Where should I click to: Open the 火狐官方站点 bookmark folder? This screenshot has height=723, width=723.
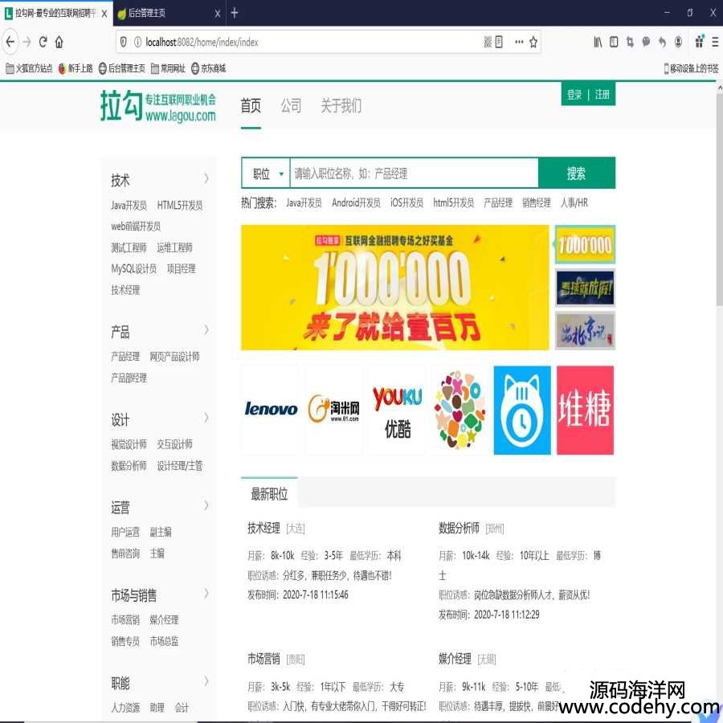click(29, 69)
